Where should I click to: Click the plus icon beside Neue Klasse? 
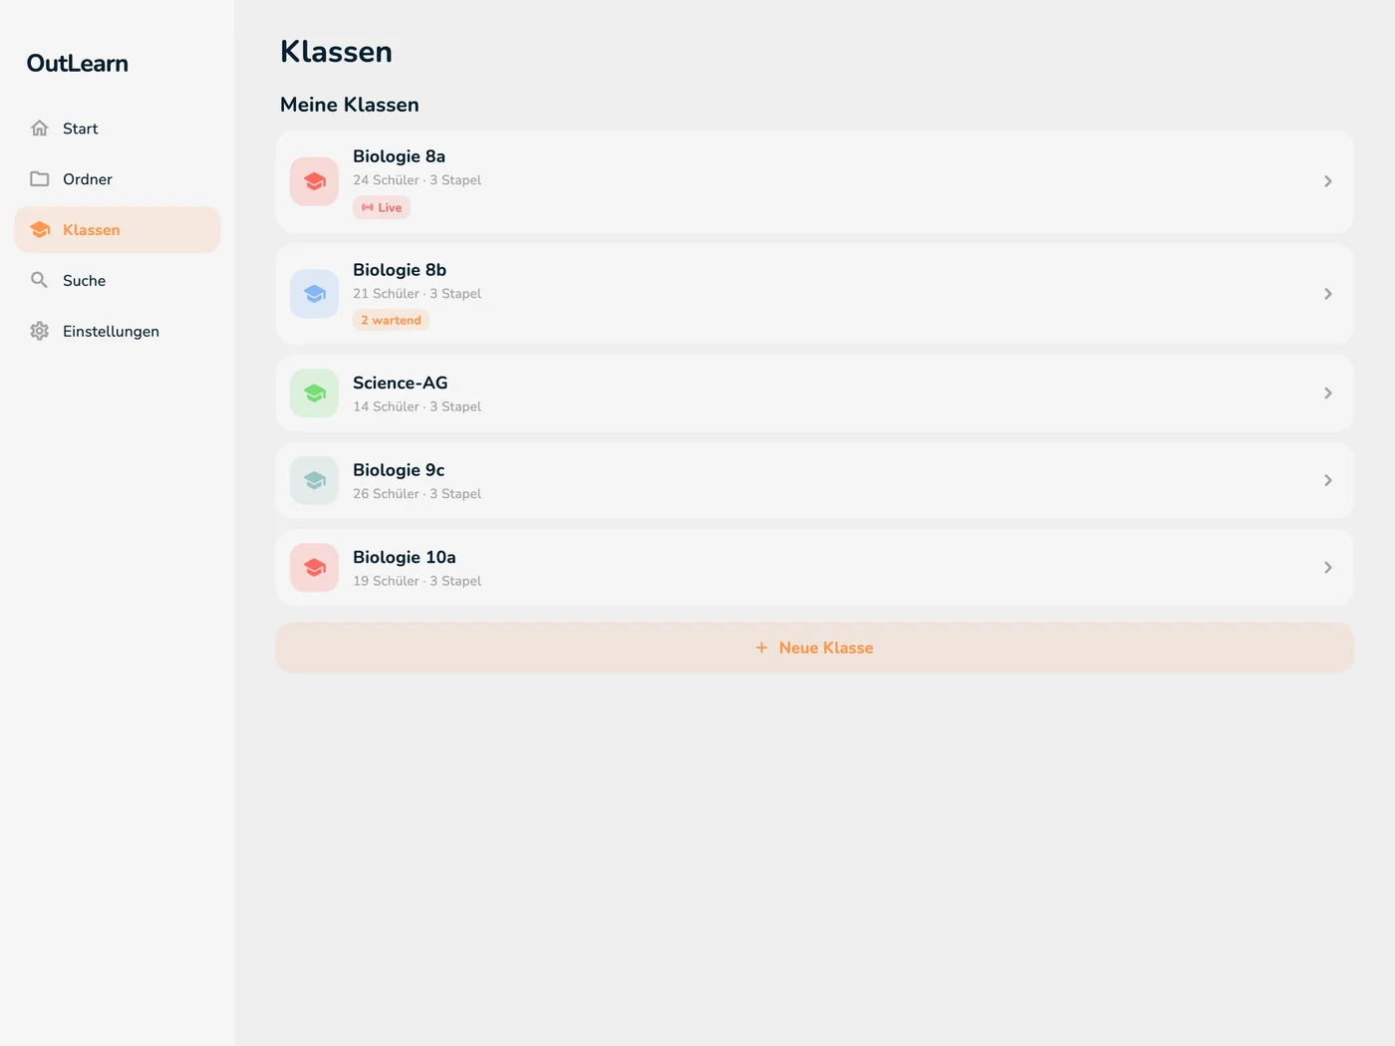(x=761, y=648)
